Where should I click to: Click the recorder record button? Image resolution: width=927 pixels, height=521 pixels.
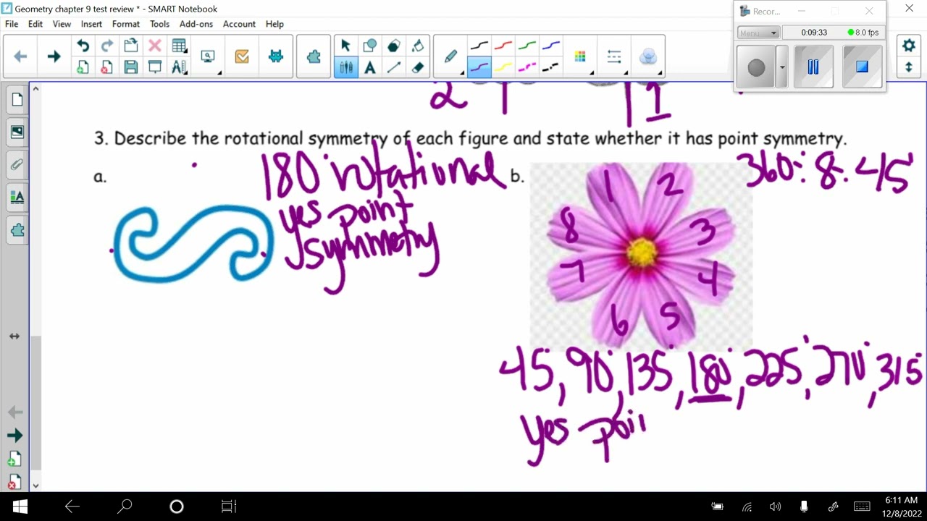[x=756, y=67]
